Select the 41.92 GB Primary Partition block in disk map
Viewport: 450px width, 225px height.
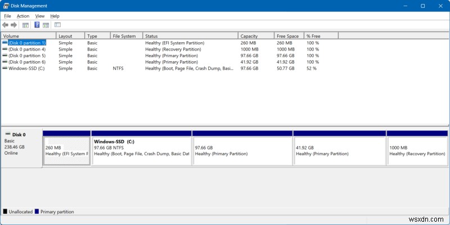tap(340, 151)
